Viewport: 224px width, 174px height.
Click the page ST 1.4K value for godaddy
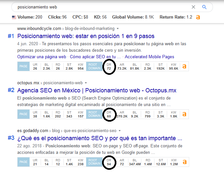click(69, 164)
